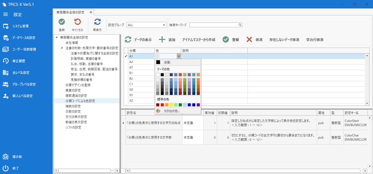Click アイテムマスターから作成 button
373x174 pixels.
pos(199,40)
